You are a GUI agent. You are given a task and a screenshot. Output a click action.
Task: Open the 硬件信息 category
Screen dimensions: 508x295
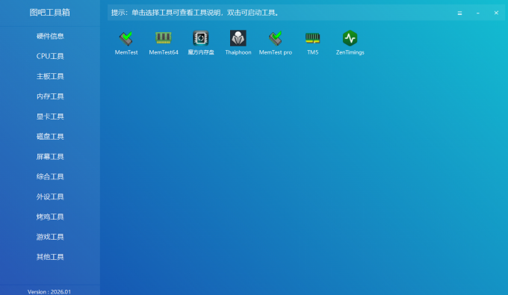50,36
